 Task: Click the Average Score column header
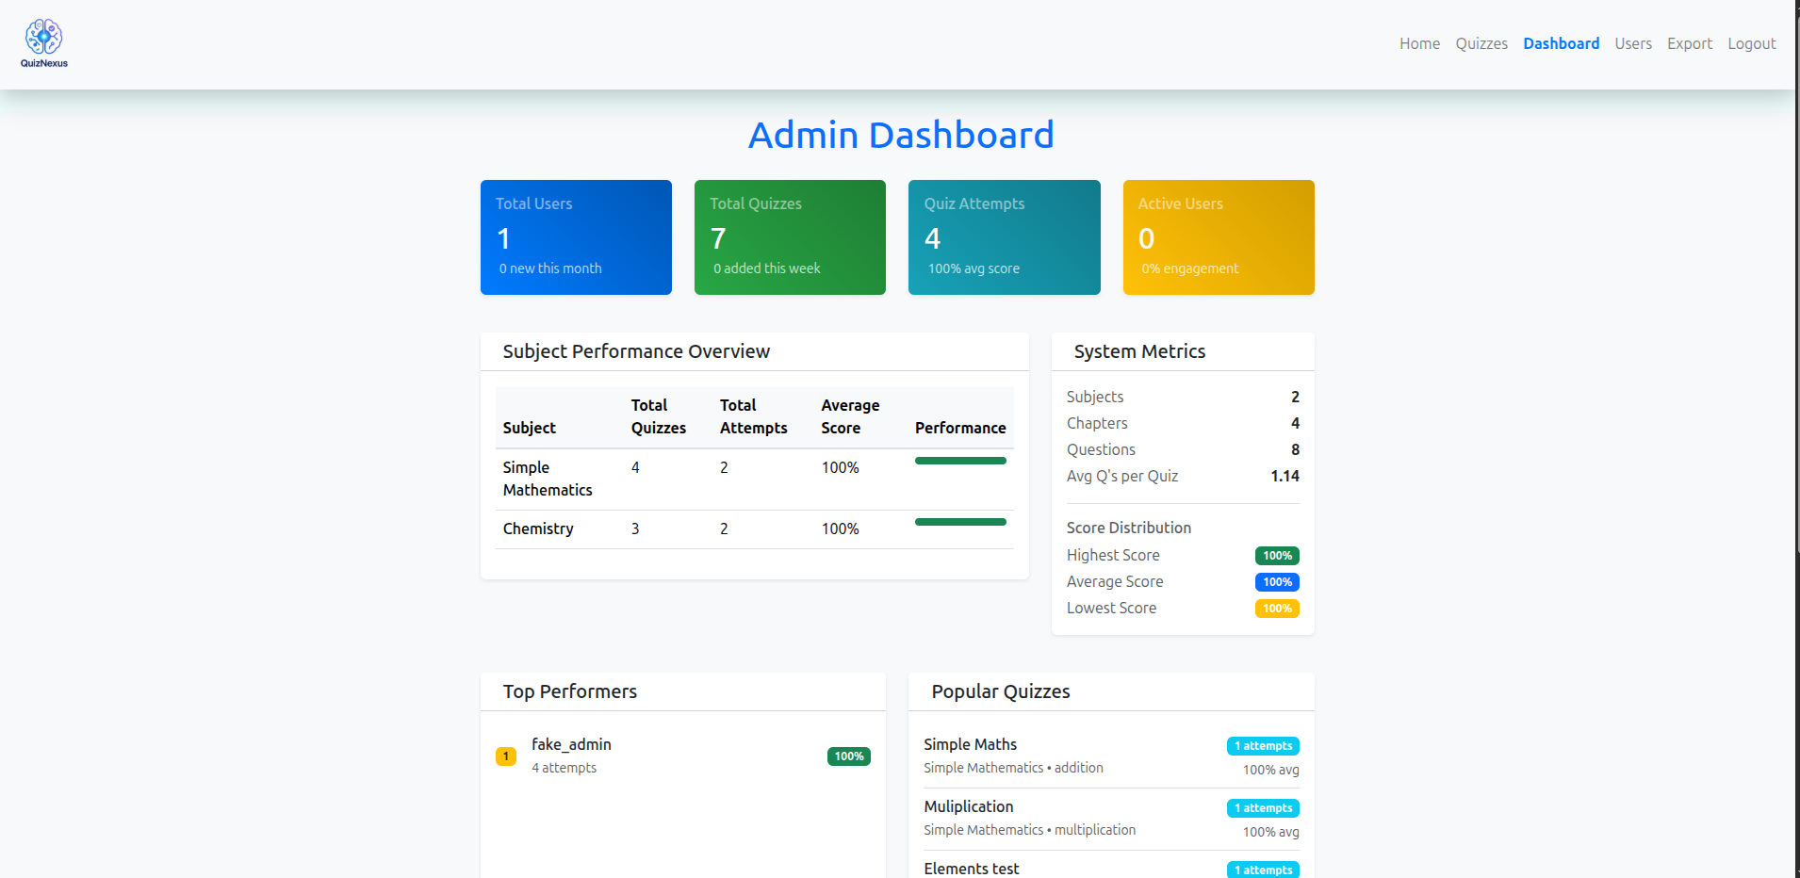pyautogui.click(x=850, y=416)
